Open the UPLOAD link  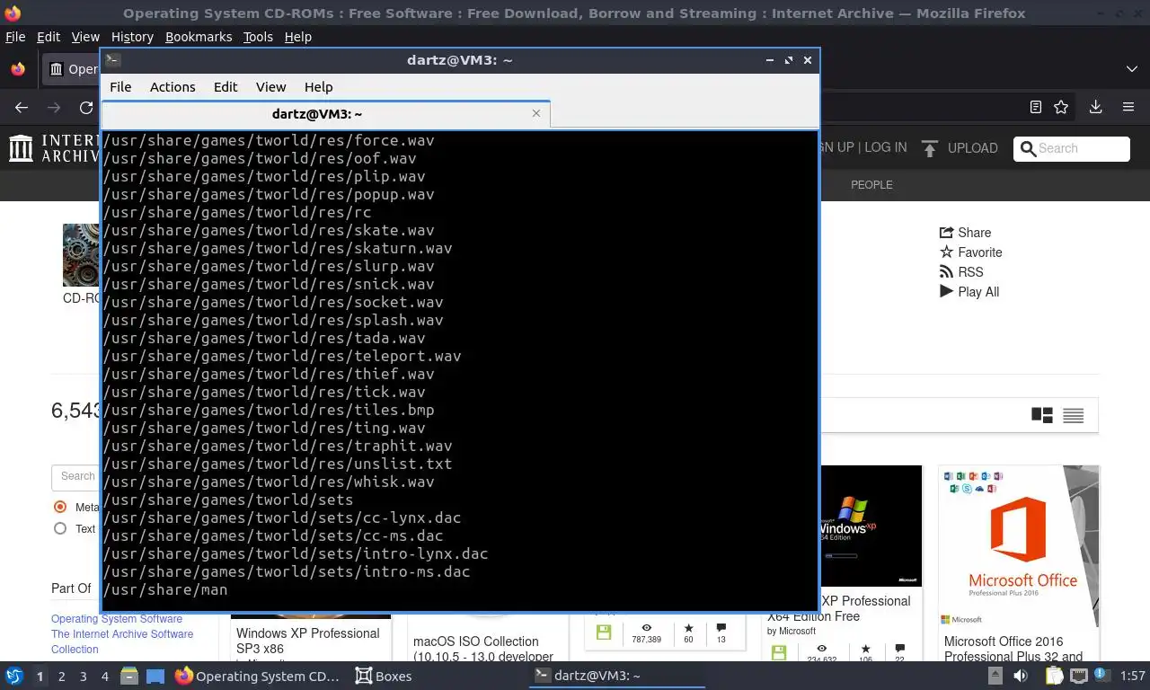(973, 148)
